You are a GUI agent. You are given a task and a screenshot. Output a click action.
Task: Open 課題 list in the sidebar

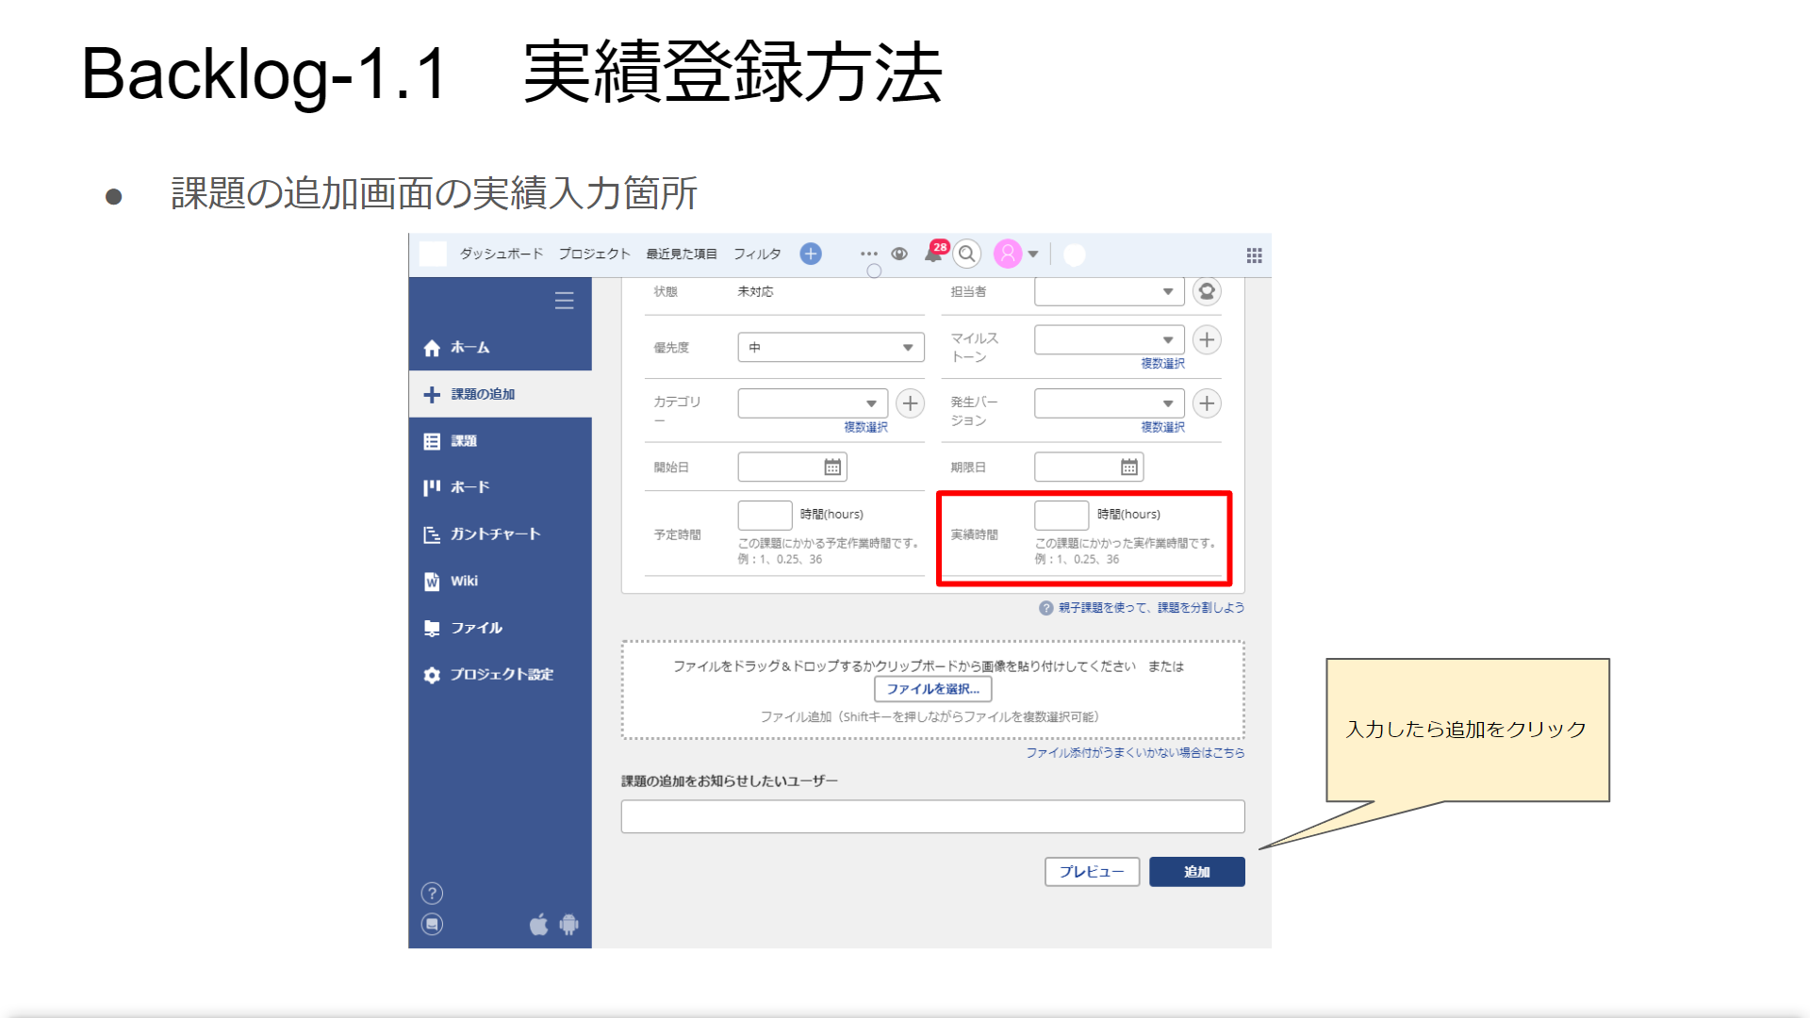pos(500,441)
